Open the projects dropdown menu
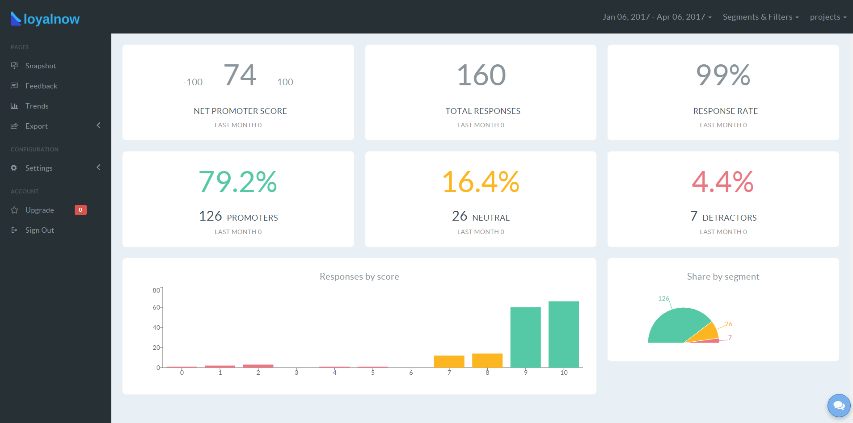Image resolution: width=853 pixels, height=423 pixels. pos(828,17)
